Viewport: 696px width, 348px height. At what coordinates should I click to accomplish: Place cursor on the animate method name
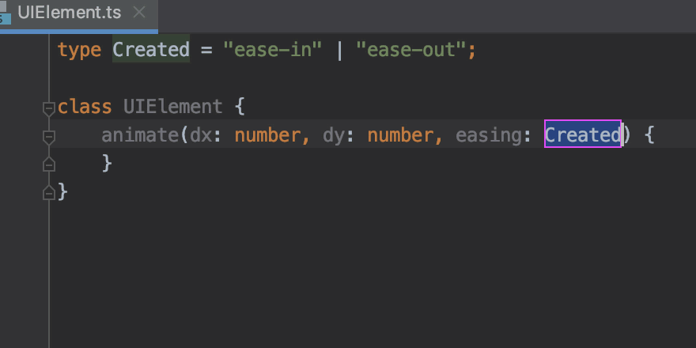pos(140,135)
